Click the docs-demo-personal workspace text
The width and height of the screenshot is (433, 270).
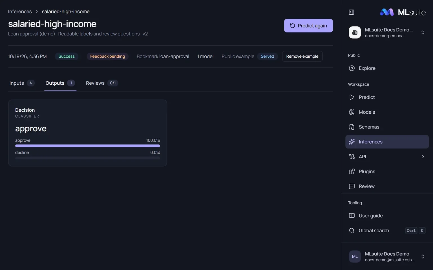[x=385, y=36]
